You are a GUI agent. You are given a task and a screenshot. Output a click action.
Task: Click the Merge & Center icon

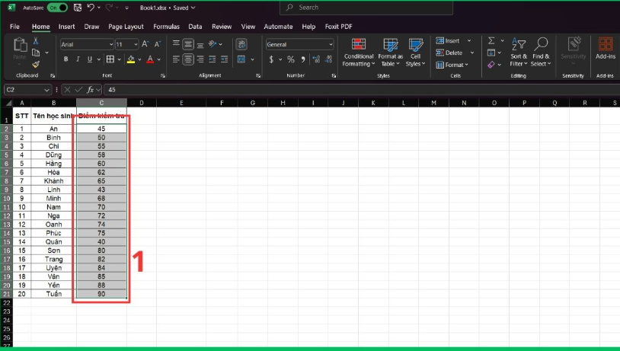tap(241, 59)
